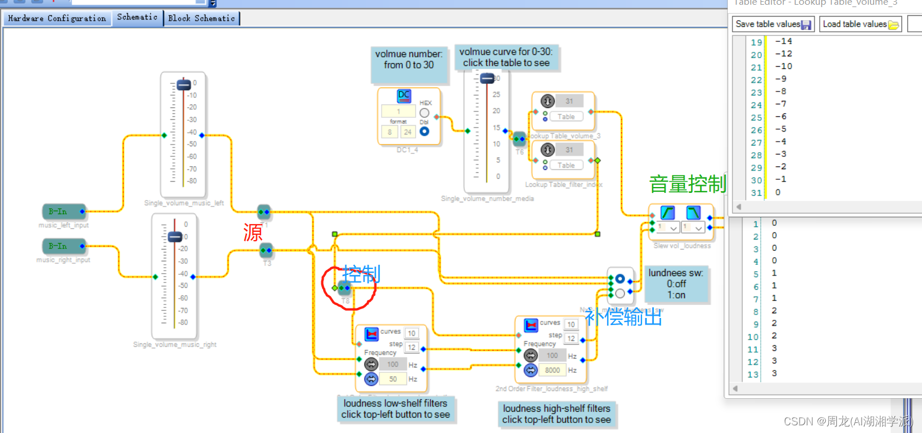Click the 8000 Hz frequency field
922x433 pixels.
tap(552, 370)
